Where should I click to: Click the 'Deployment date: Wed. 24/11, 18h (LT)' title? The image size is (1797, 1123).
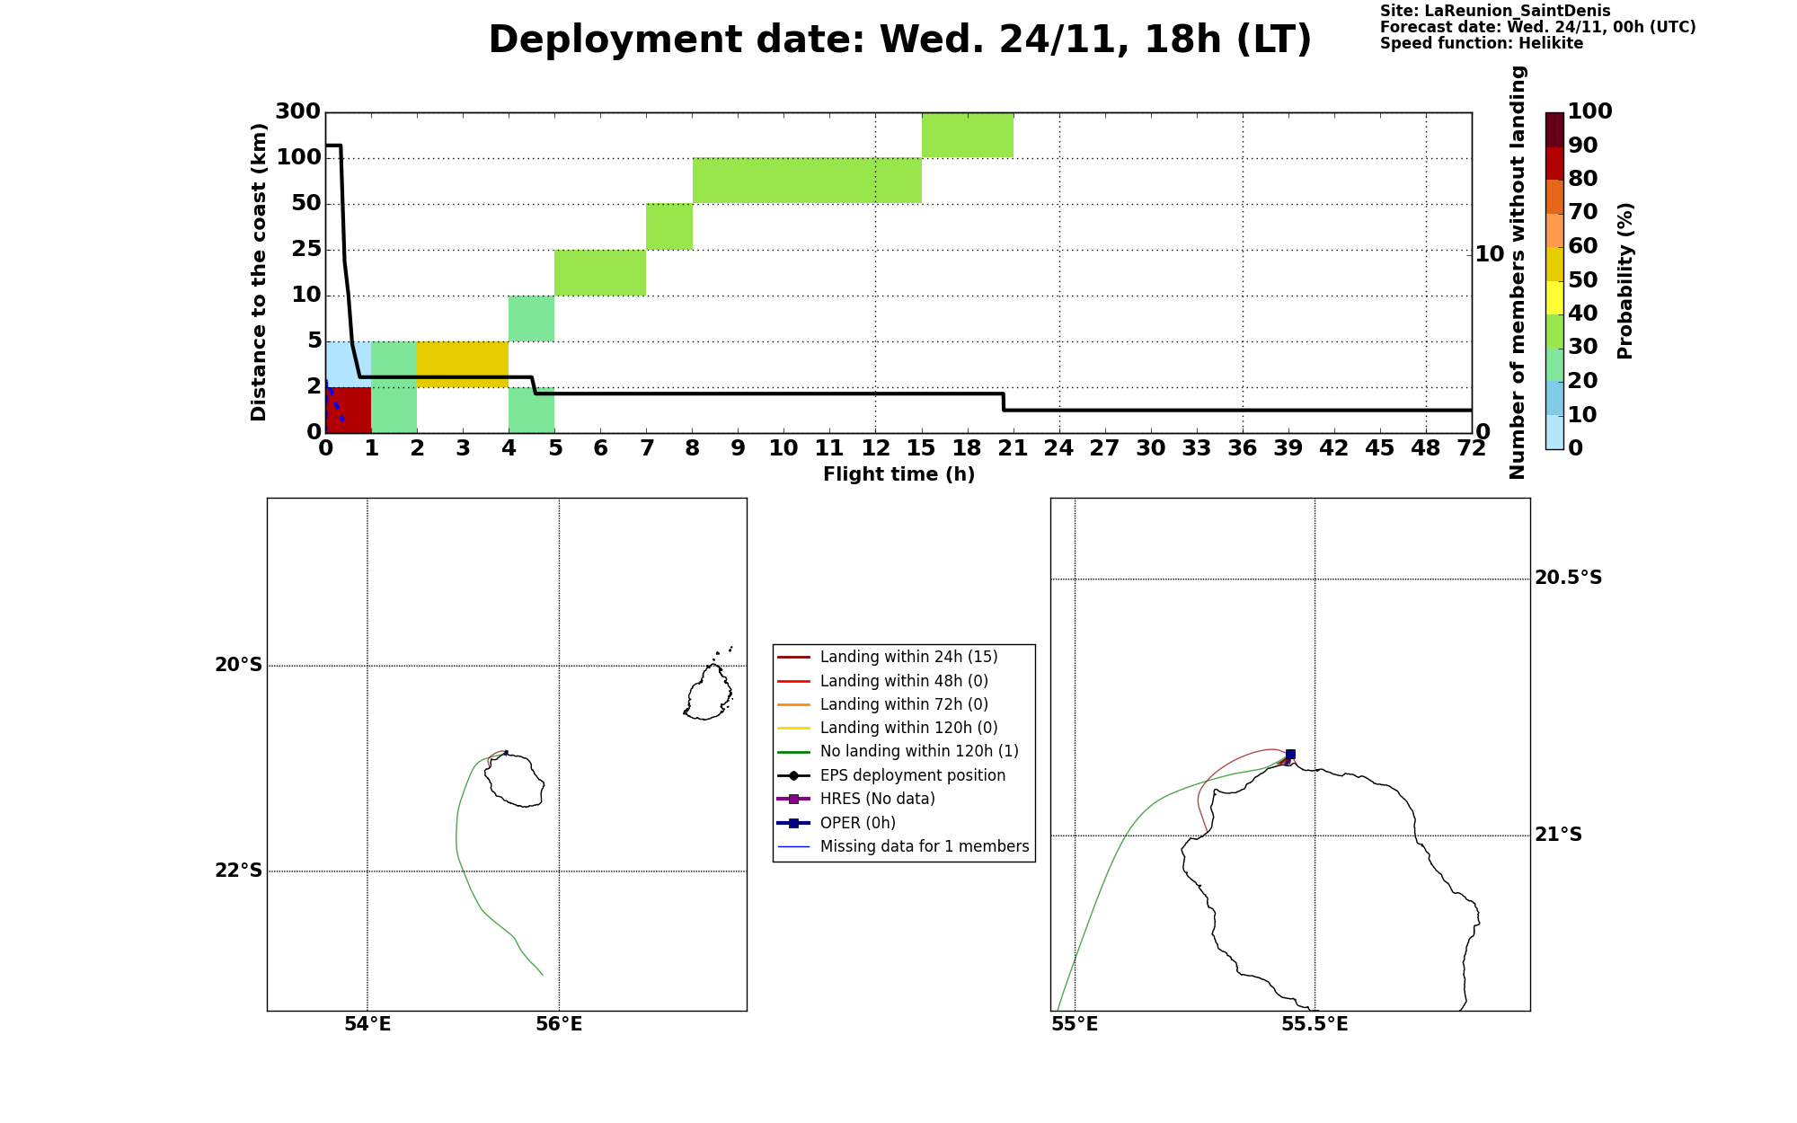pos(899,40)
